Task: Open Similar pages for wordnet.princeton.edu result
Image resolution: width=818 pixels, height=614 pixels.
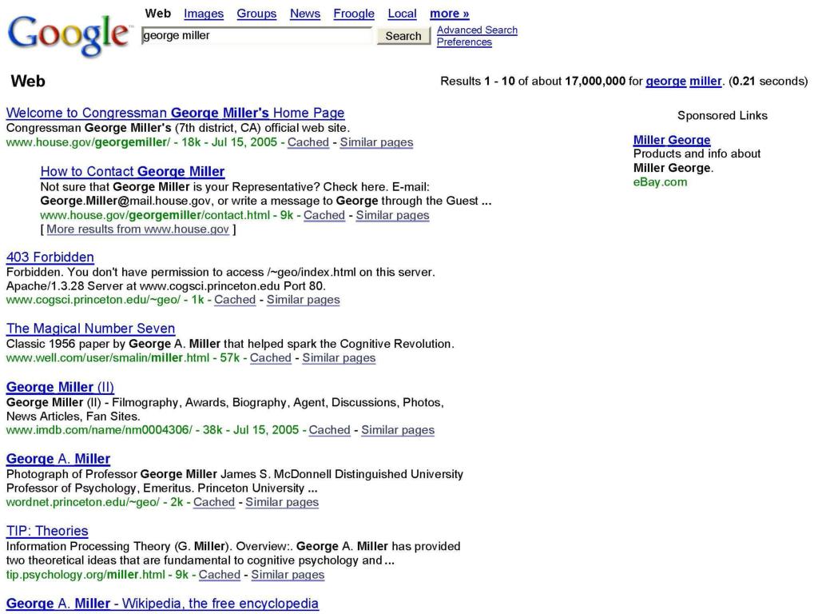Action: pos(282,502)
